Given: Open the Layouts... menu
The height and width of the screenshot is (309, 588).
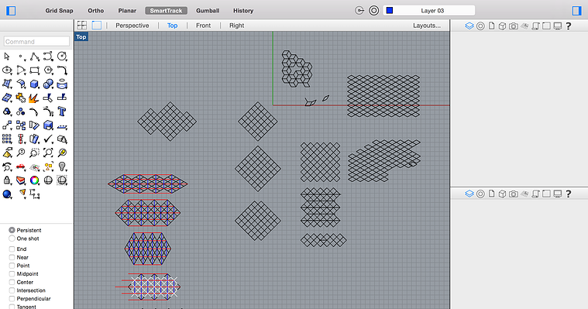Looking at the screenshot, I should point(427,26).
